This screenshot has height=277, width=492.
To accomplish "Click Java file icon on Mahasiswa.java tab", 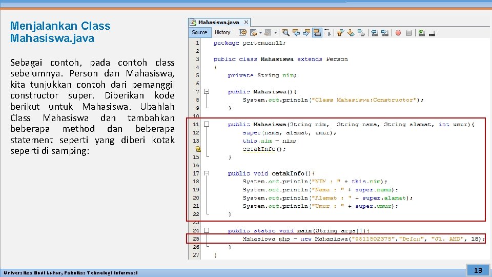I will [x=193, y=22].
